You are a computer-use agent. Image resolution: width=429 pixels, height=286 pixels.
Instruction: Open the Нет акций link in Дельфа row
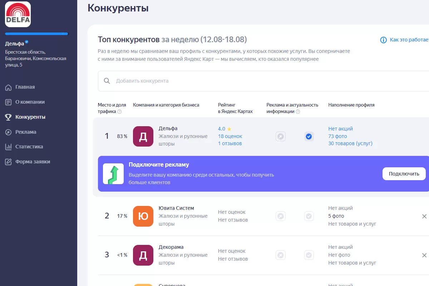click(340, 129)
